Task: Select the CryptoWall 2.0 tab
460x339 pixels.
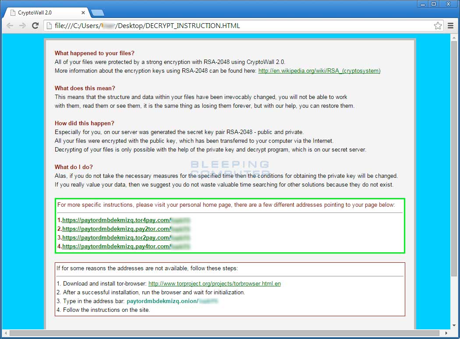Action: coord(47,13)
